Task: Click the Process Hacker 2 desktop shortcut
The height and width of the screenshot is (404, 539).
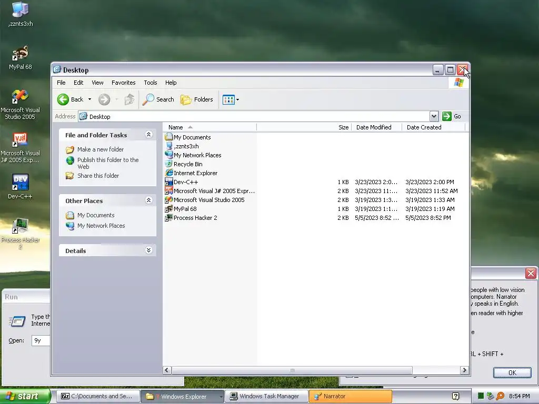Action: (x=21, y=233)
